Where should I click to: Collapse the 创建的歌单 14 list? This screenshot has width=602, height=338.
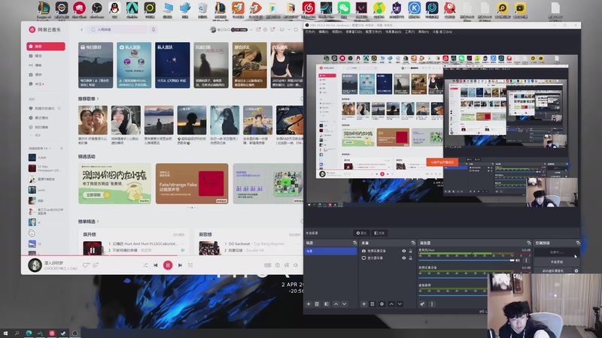[50, 148]
